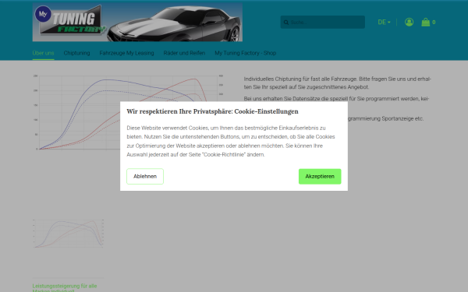Open Räder und Reifen menu item
This screenshot has width=468, height=292.
[x=184, y=53]
